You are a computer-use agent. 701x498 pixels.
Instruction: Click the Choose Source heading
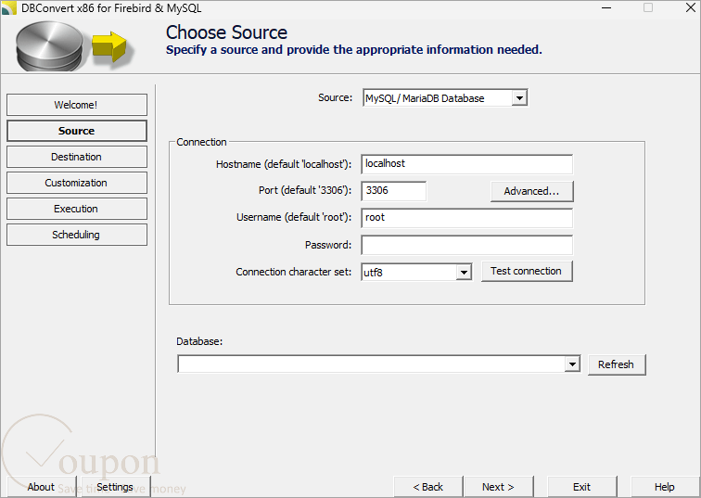[x=226, y=32]
